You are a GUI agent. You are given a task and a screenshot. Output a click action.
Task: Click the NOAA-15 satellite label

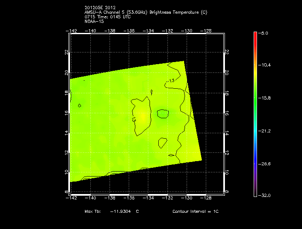pos(94,21)
